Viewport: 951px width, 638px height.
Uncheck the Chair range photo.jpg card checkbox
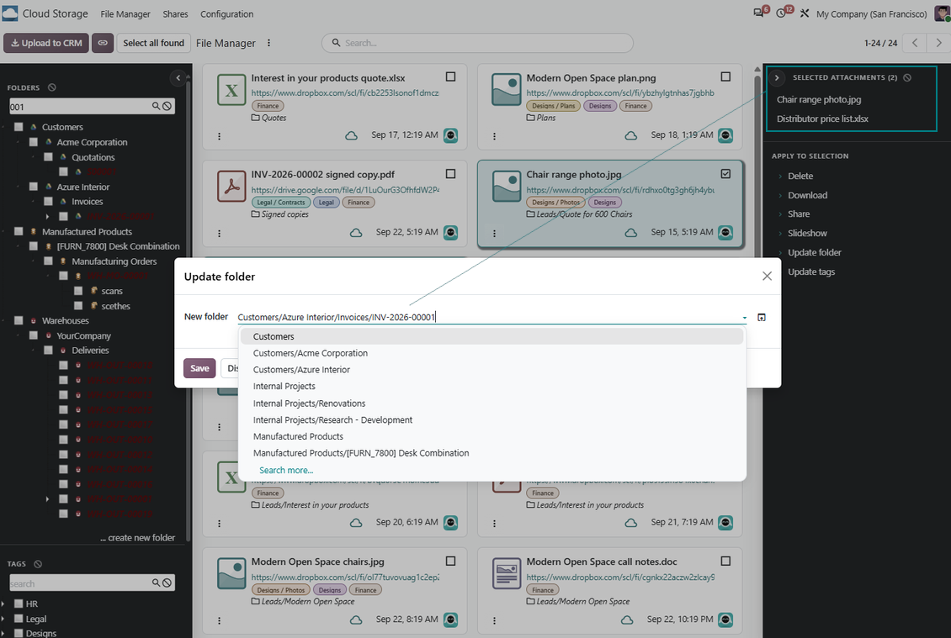point(725,174)
